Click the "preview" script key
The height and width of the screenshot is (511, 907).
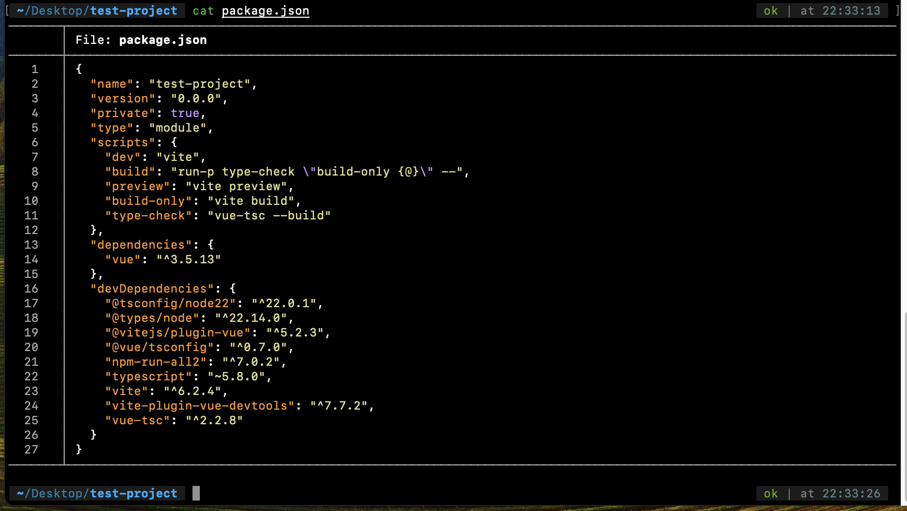[x=138, y=187]
